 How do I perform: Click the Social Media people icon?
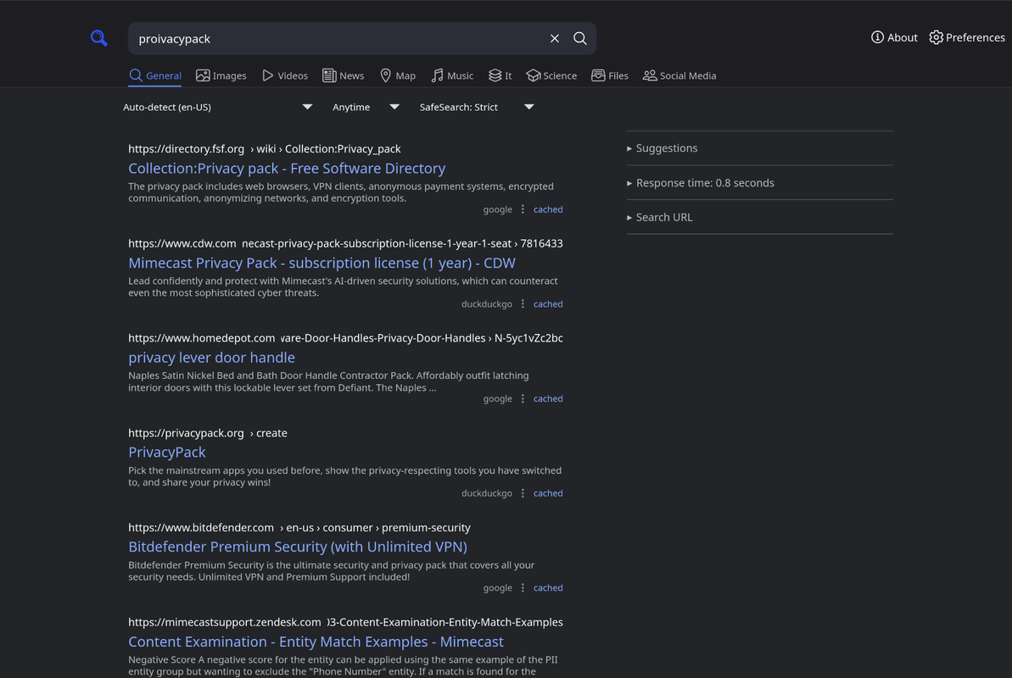pyautogui.click(x=649, y=75)
